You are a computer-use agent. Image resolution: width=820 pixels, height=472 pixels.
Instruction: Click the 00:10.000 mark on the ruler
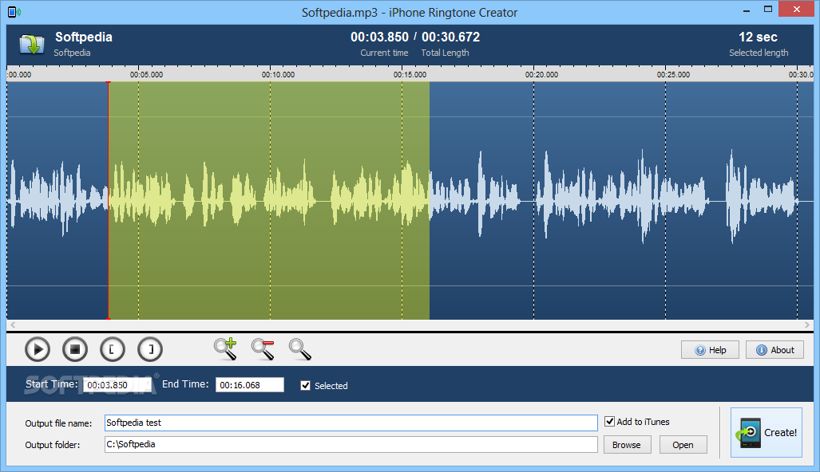coord(278,75)
